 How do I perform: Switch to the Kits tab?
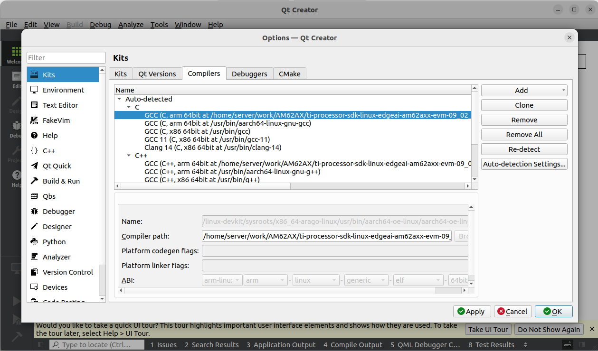click(x=121, y=74)
